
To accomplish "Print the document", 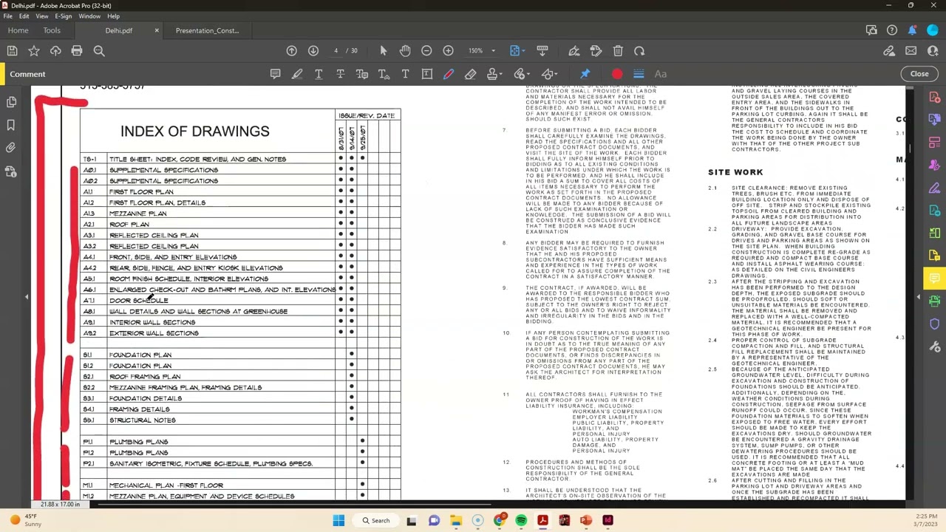I will (x=77, y=51).
